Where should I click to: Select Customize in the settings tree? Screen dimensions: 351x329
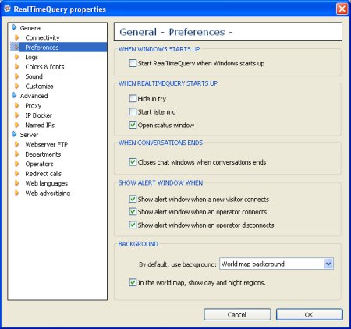pyautogui.click(x=39, y=87)
